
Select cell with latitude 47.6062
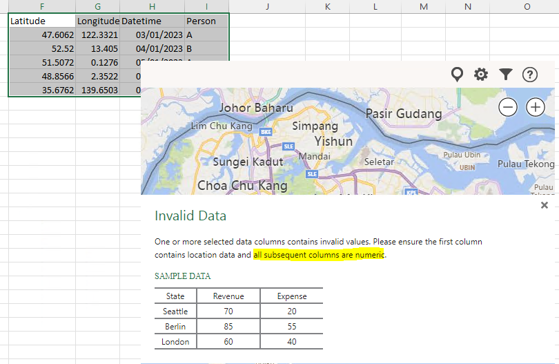(42, 35)
